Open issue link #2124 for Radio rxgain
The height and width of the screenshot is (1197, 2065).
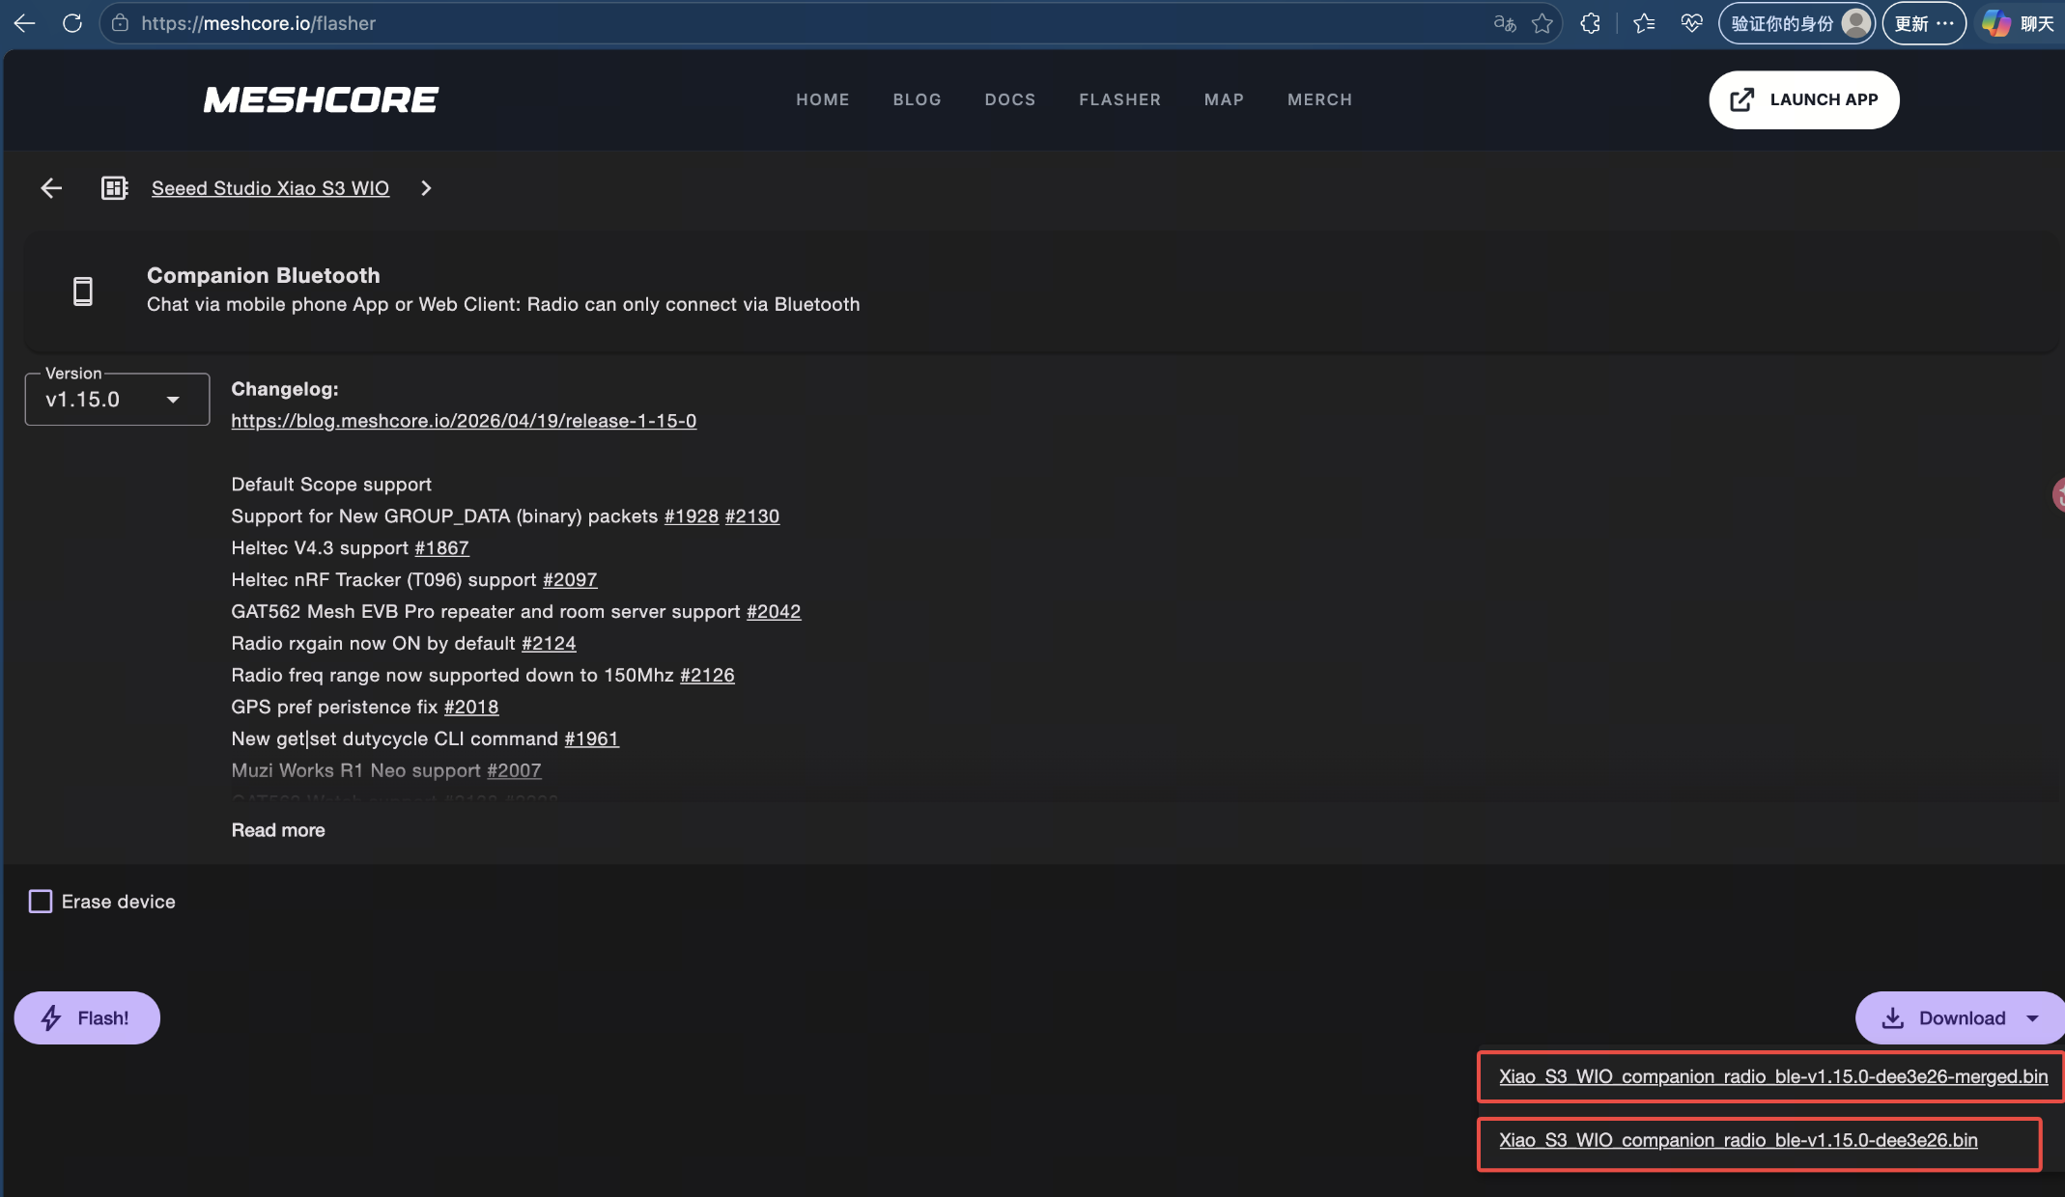tap(549, 644)
